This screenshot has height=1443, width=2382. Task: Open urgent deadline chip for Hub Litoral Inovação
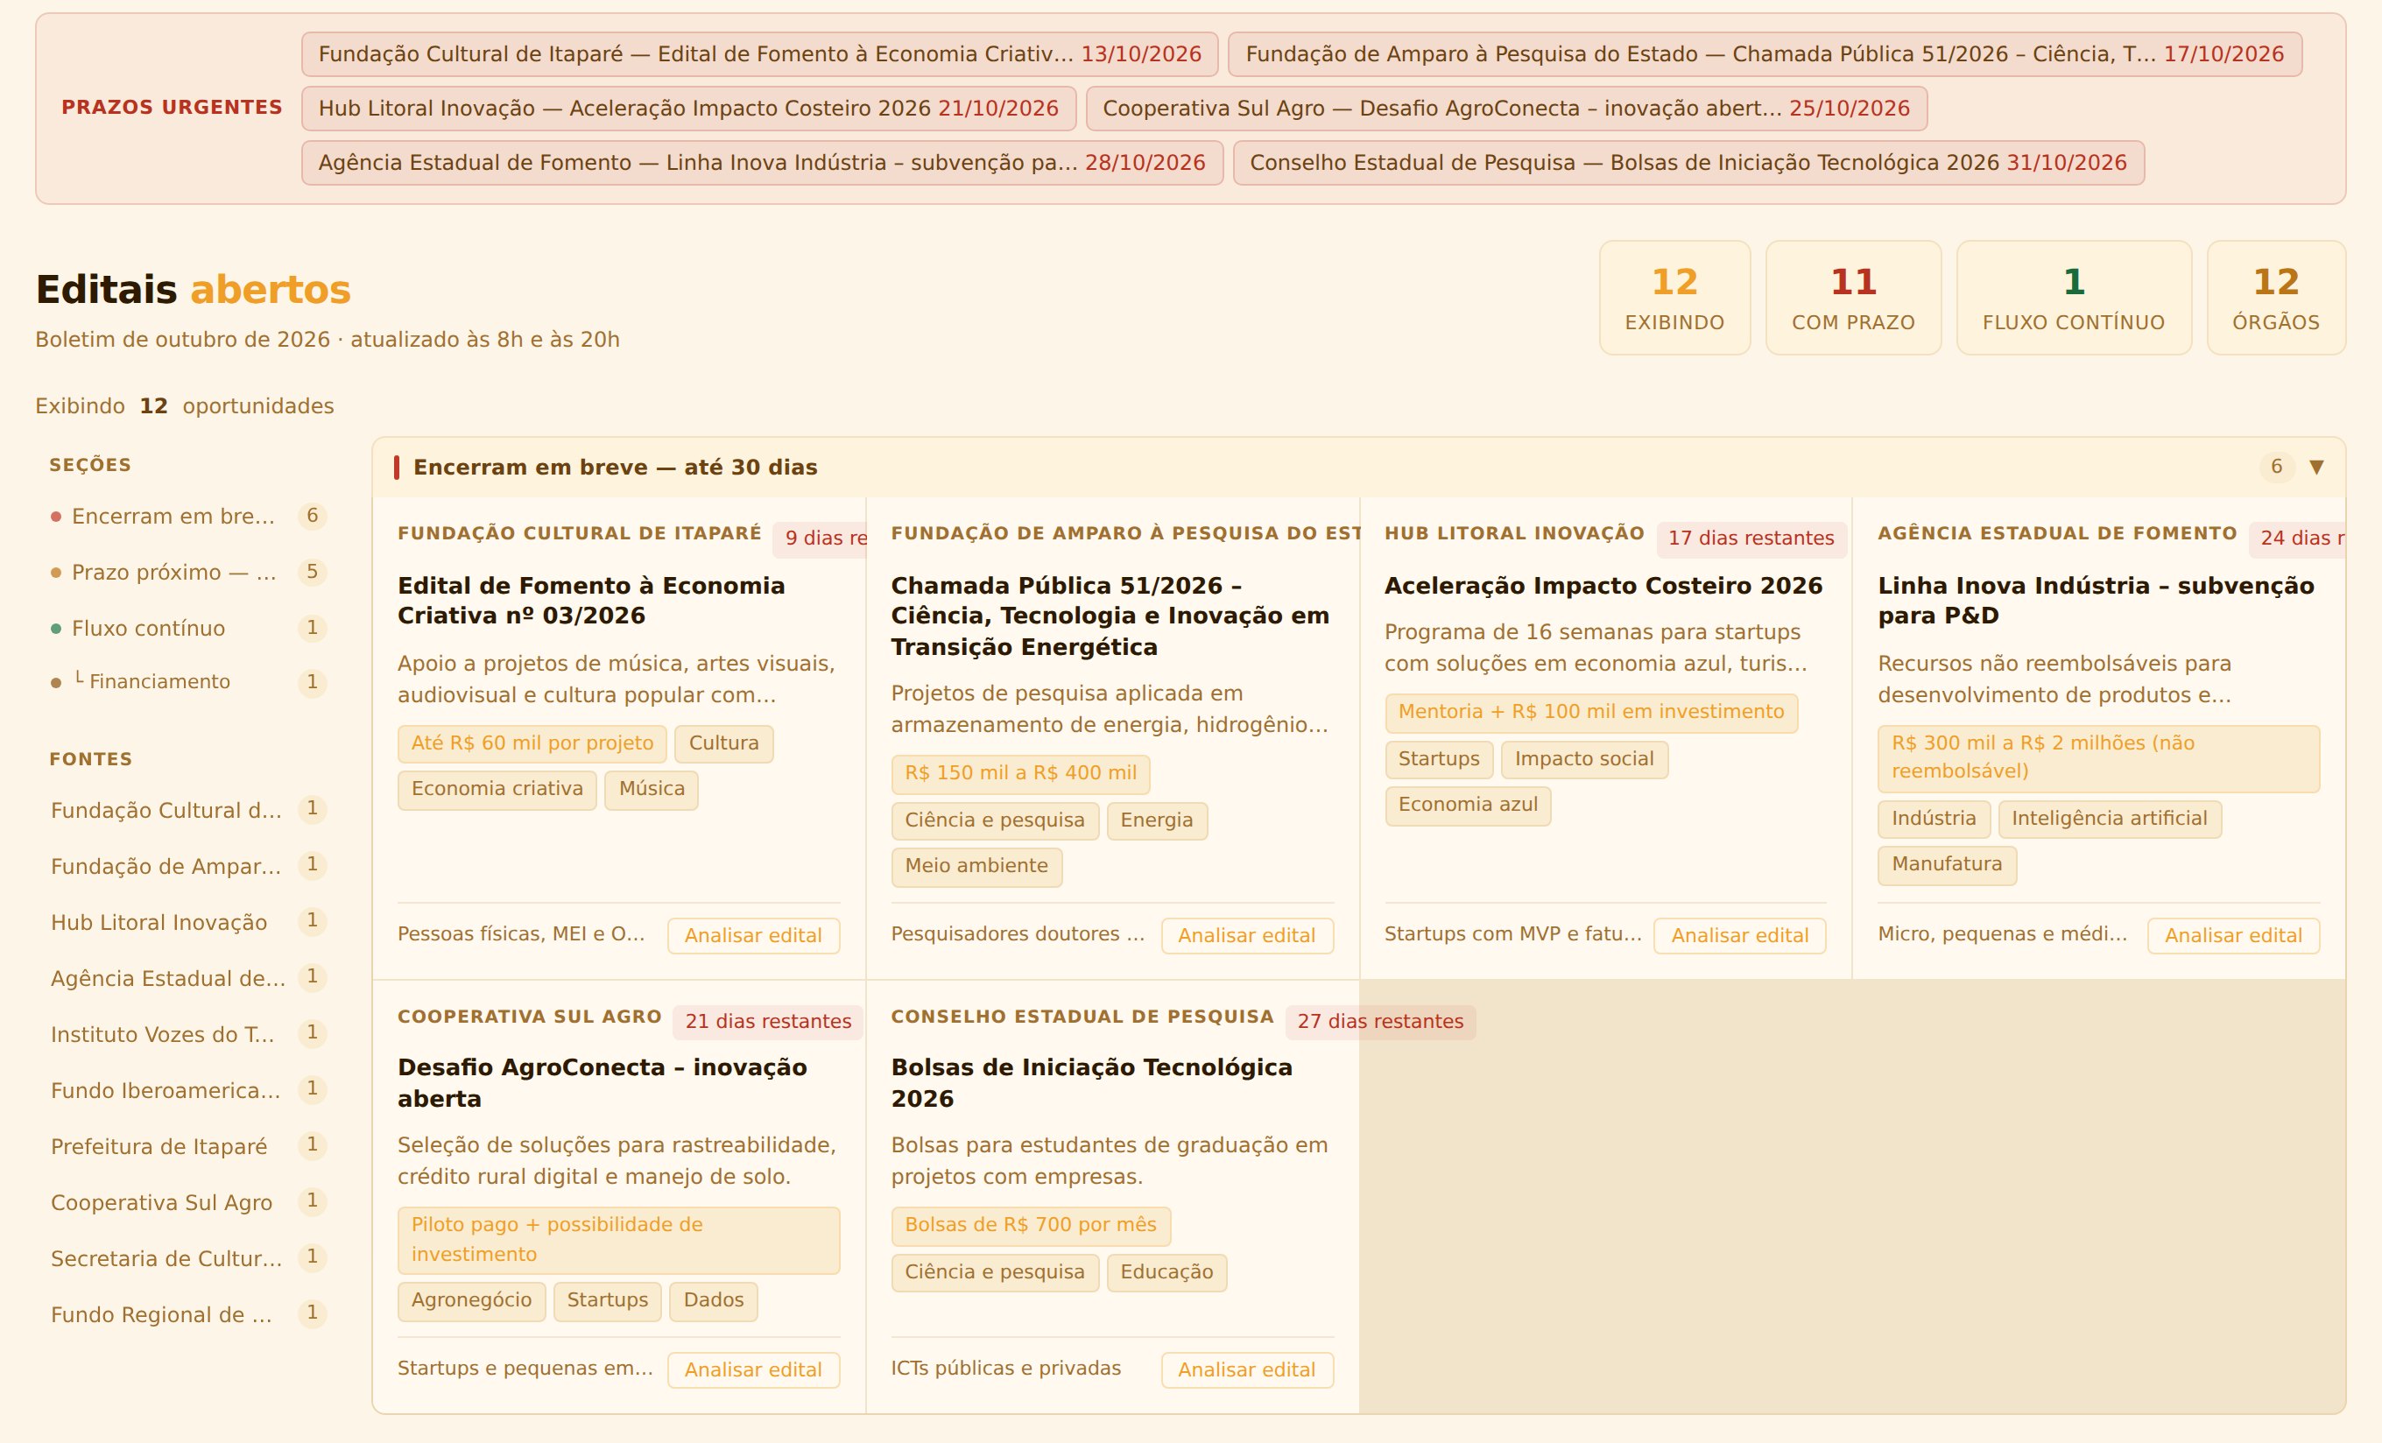[688, 109]
